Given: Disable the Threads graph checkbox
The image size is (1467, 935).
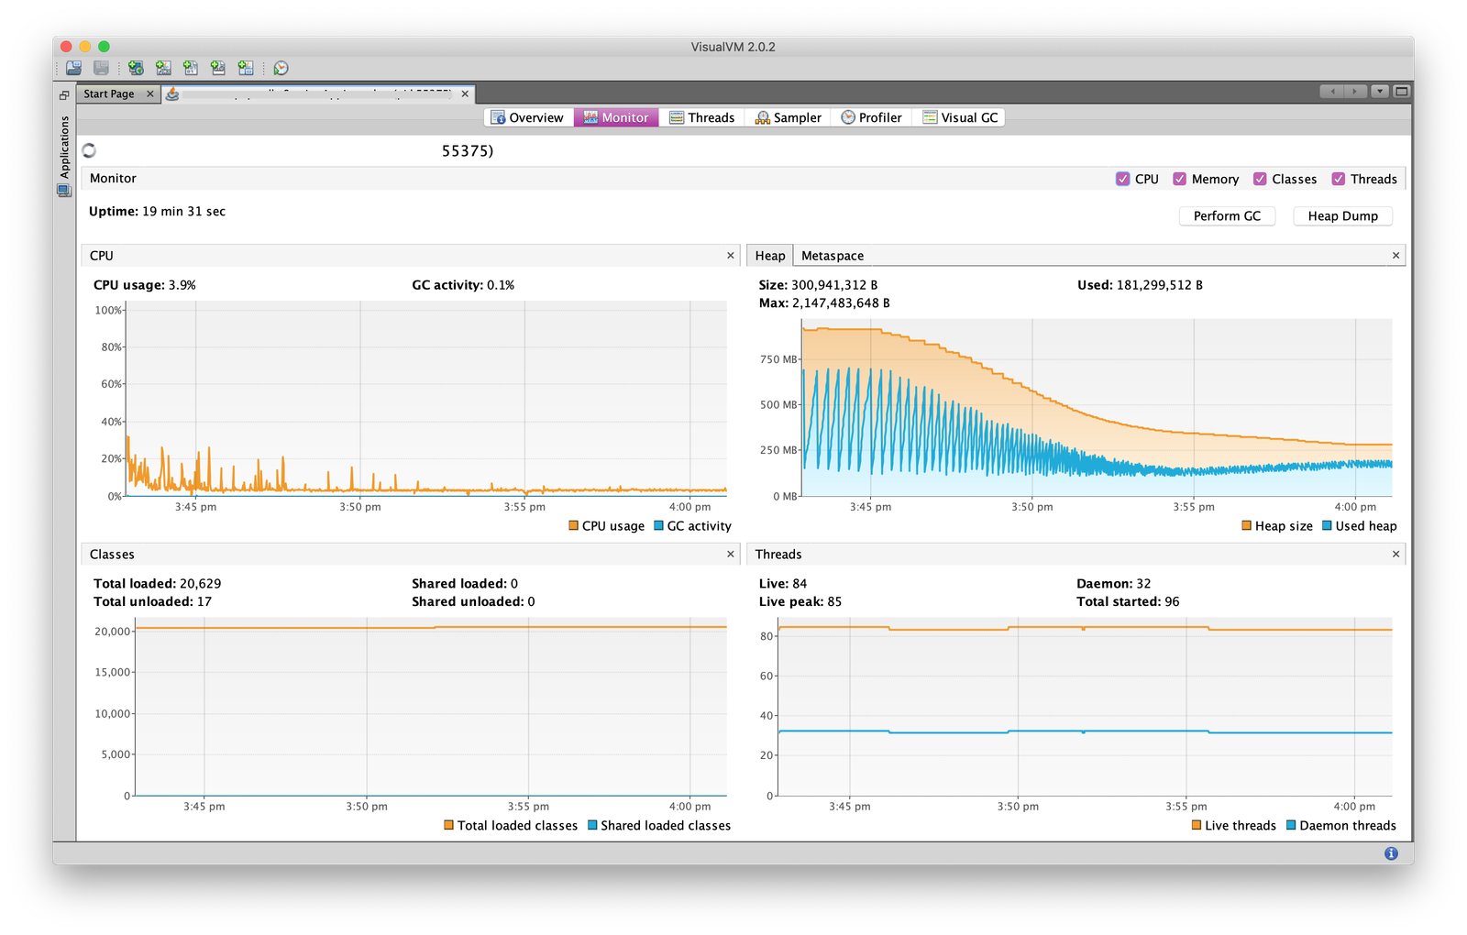Looking at the screenshot, I should [x=1339, y=179].
